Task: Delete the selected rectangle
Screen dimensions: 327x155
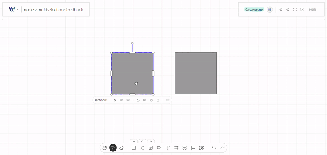Action: (x=158, y=100)
